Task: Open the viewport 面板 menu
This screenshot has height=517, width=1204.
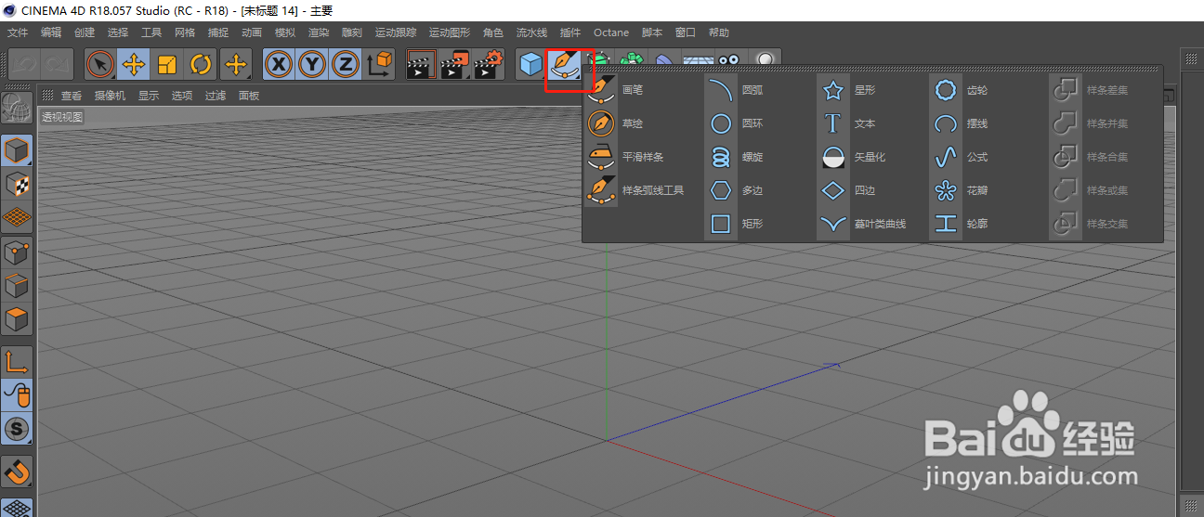Action: click(x=249, y=96)
